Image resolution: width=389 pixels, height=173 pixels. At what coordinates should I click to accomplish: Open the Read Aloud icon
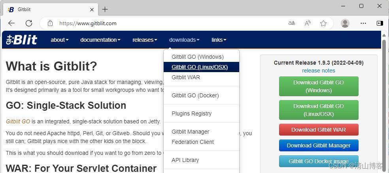(x=308, y=23)
